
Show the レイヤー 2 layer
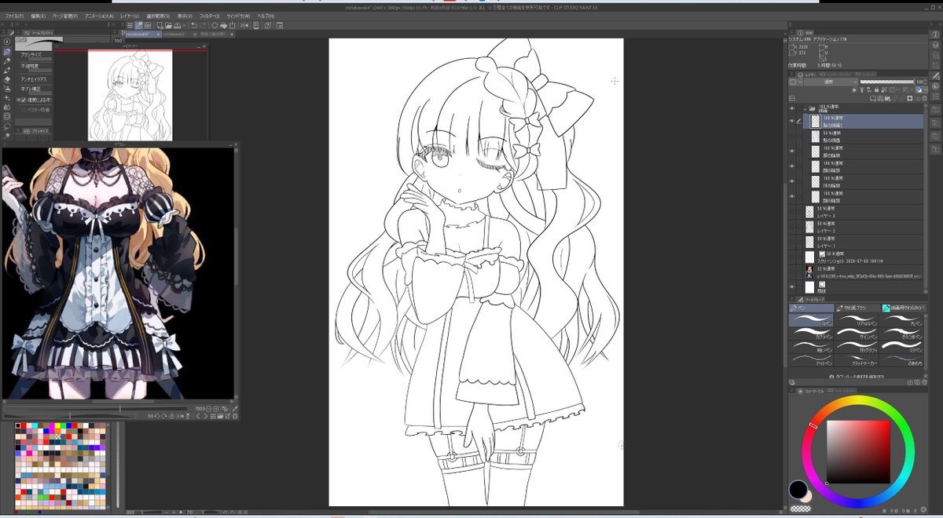coord(792,225)
